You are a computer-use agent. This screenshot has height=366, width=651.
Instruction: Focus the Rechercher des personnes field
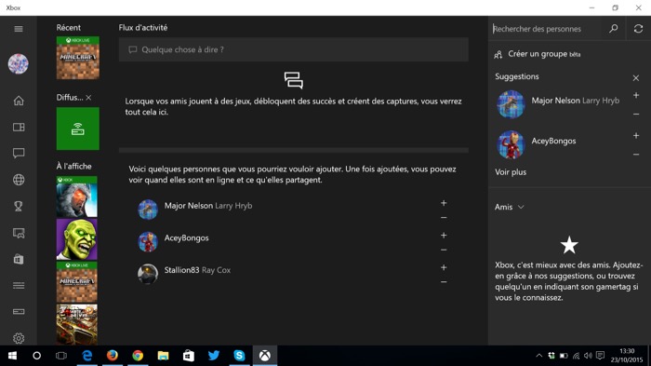tap(545, 29)
